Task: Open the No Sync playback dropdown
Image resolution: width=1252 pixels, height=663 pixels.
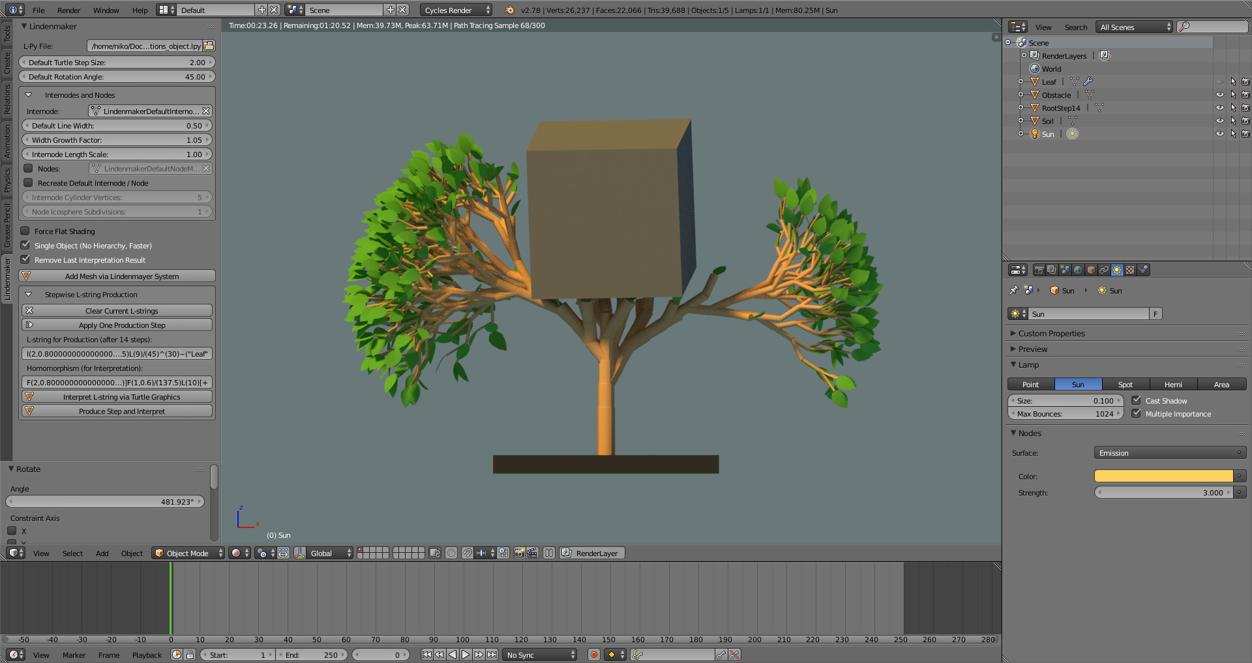Action: pyautogui.click(x=540, y=655)
